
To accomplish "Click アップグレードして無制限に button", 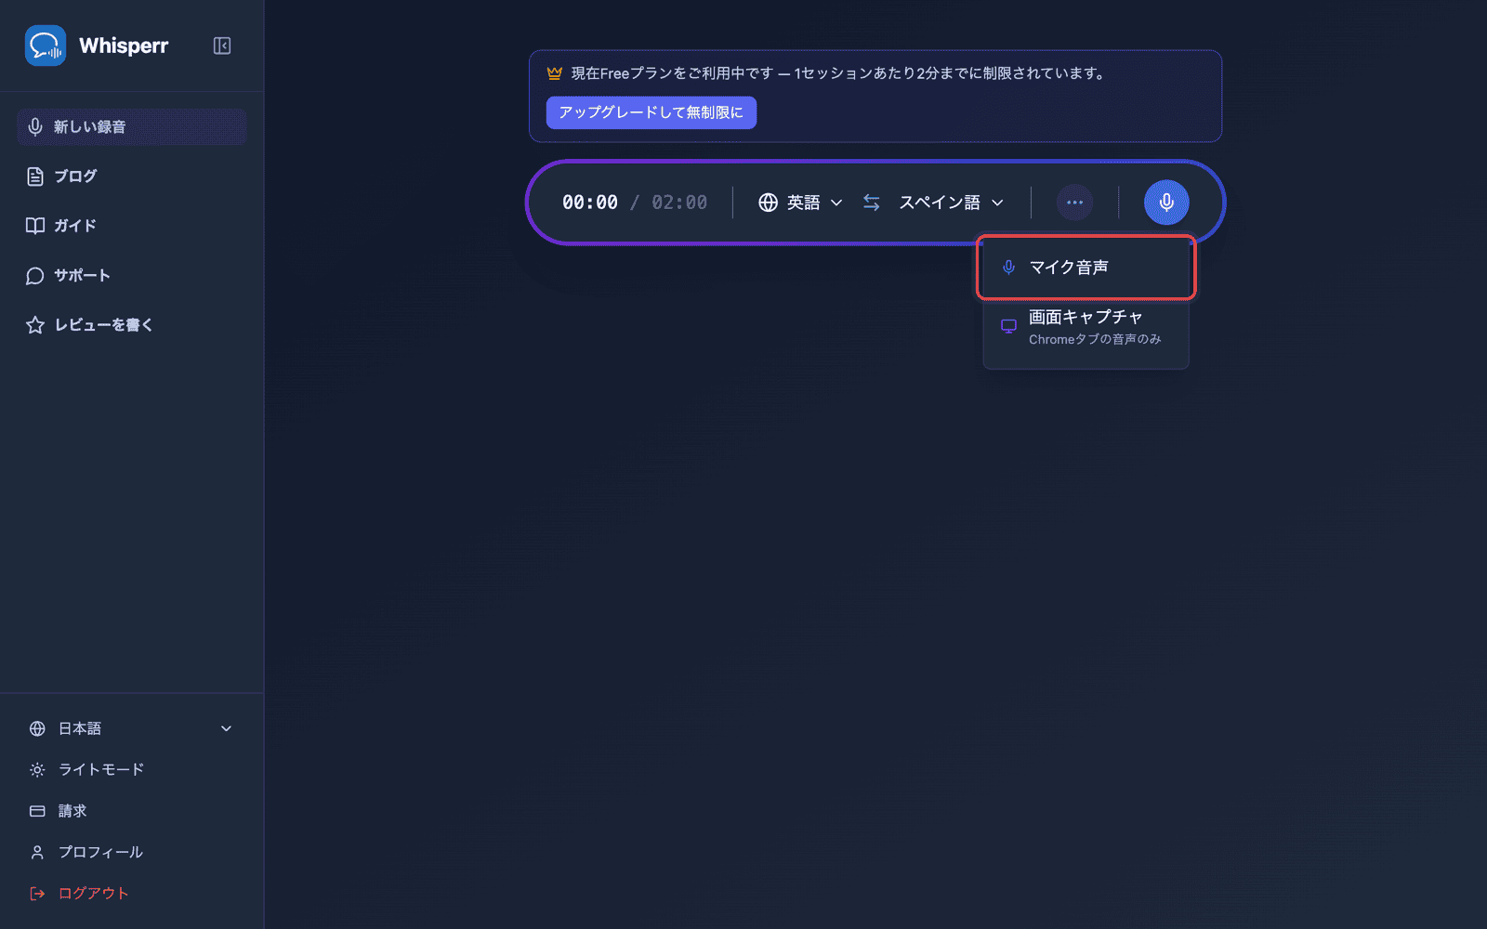I will click(x=651, y=112).
